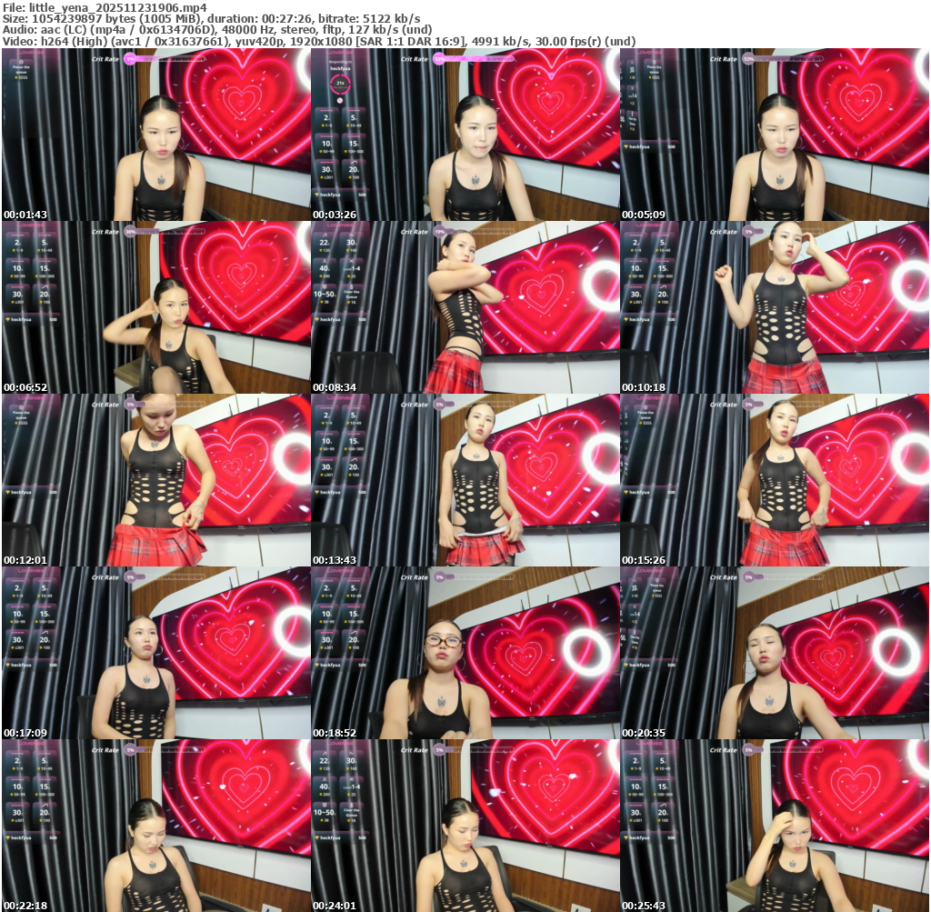
Task: Click the white ring light in 00:17:09 frame
Action: 293,627
